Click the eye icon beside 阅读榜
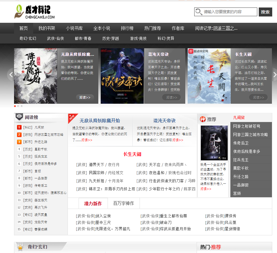This screenshot has height=253, width=277. coord(19,117)
